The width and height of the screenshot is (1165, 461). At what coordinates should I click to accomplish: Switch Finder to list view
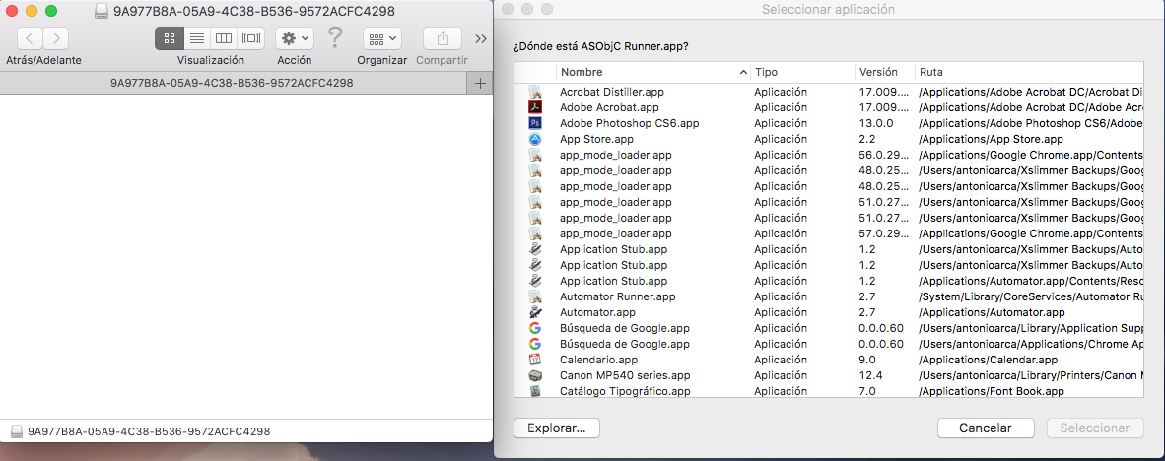click(196, 38)
